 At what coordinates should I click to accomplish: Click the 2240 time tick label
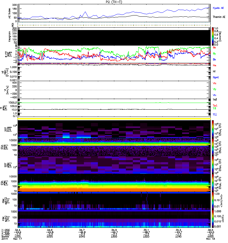[82, 237]
